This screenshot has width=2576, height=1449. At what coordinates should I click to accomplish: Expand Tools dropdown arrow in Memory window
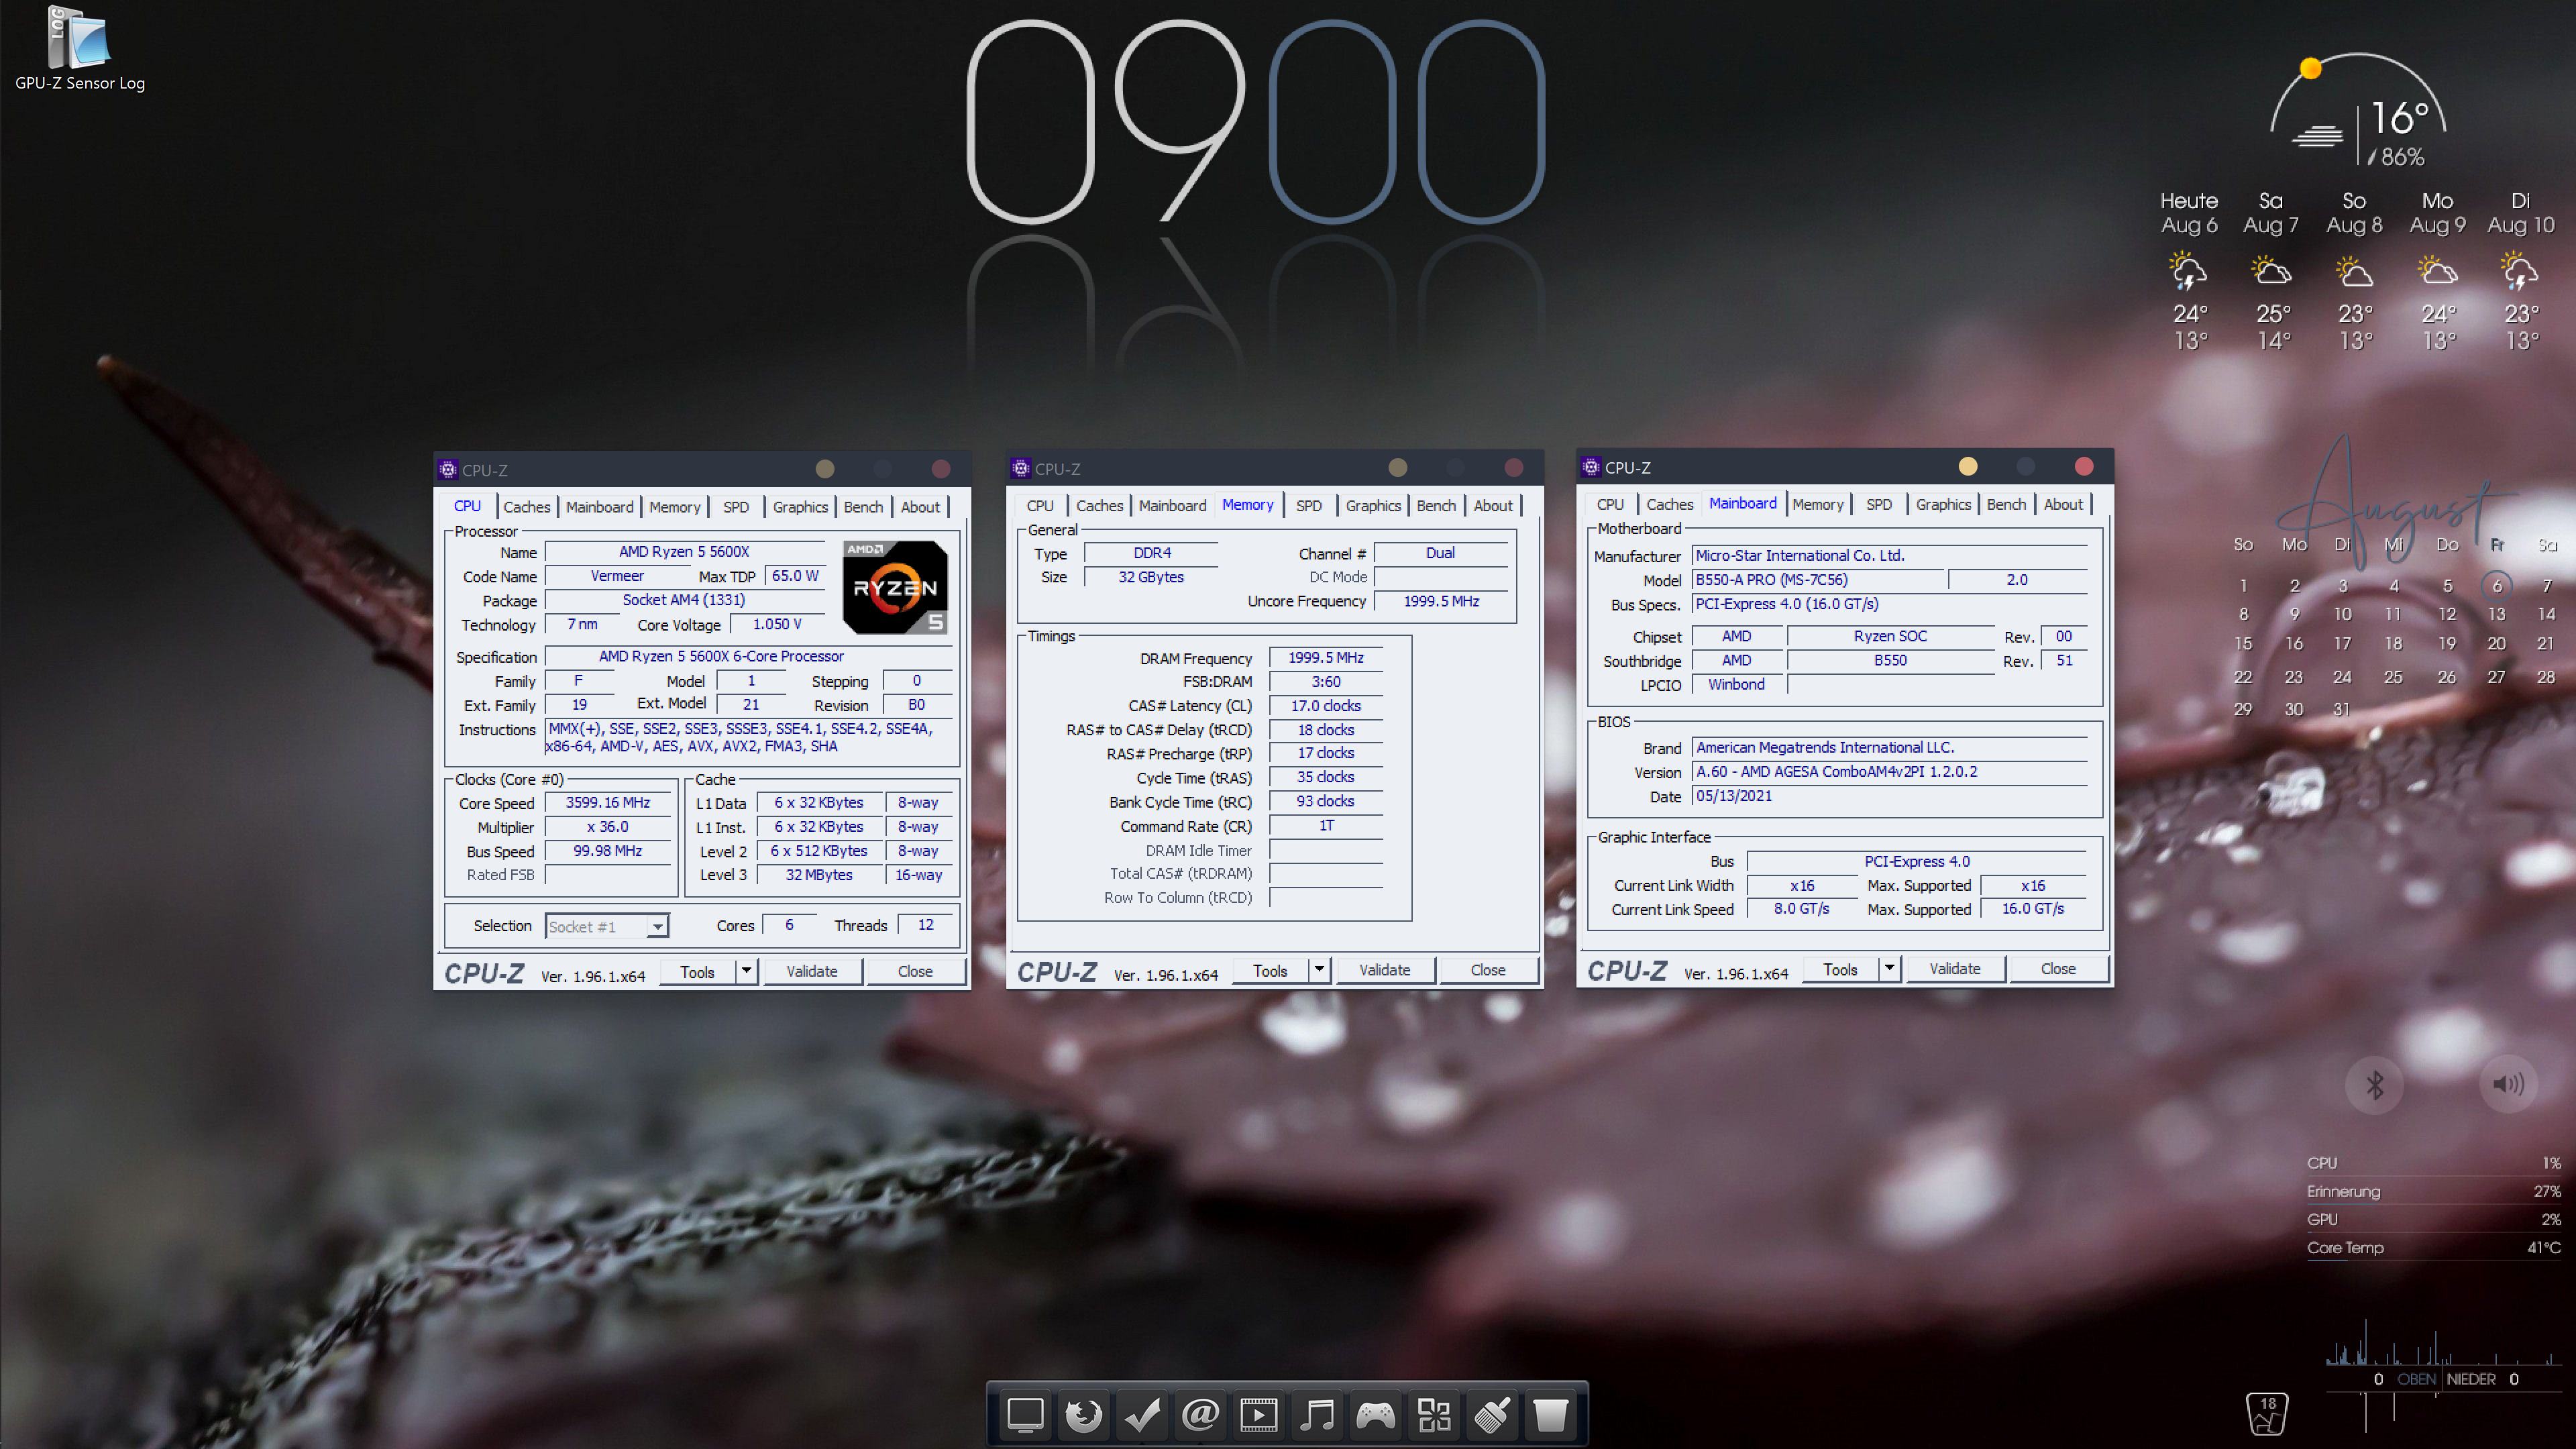click(1319, 970)
